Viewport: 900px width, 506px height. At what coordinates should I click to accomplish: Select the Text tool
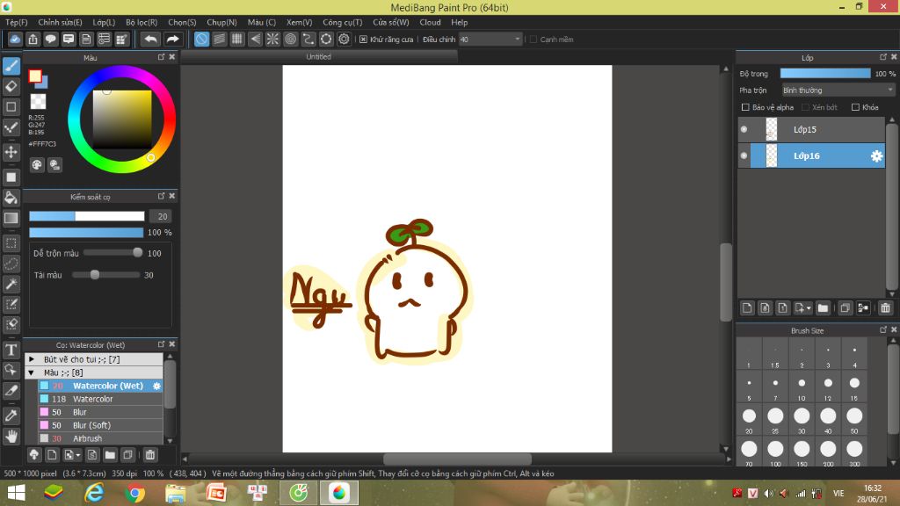coord(11,350)
